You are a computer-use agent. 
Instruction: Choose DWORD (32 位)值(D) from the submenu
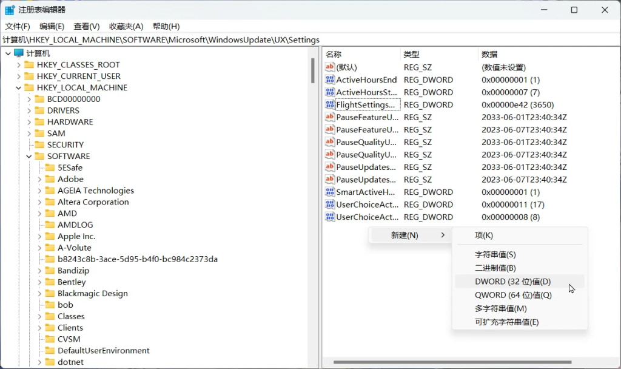pyautogui.click(x=512, y=281)
